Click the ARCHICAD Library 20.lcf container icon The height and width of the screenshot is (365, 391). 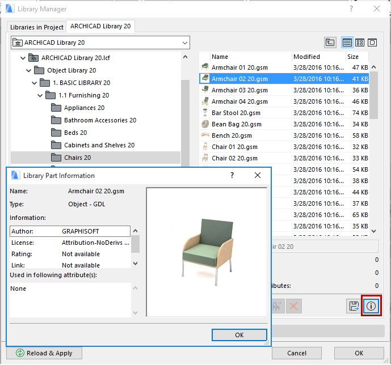point(33,58)
